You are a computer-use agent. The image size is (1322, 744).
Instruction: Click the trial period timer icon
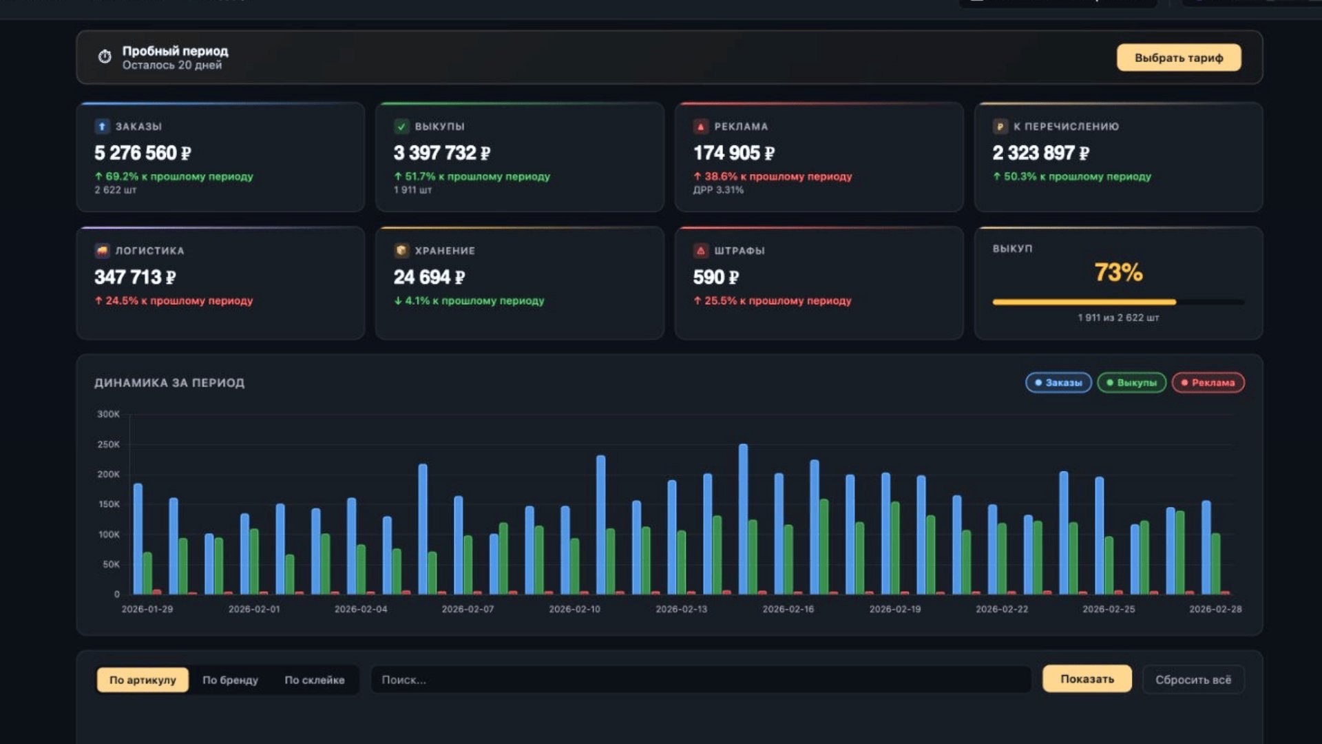click(105, 56)
